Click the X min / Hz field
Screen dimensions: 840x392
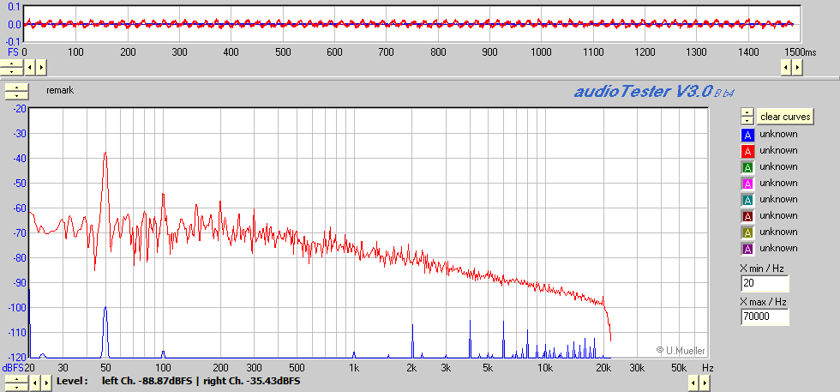tap(765, 284)
